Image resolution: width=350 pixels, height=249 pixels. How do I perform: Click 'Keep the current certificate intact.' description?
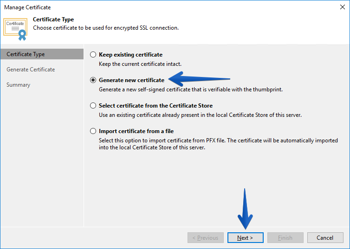tap(140, 64)
